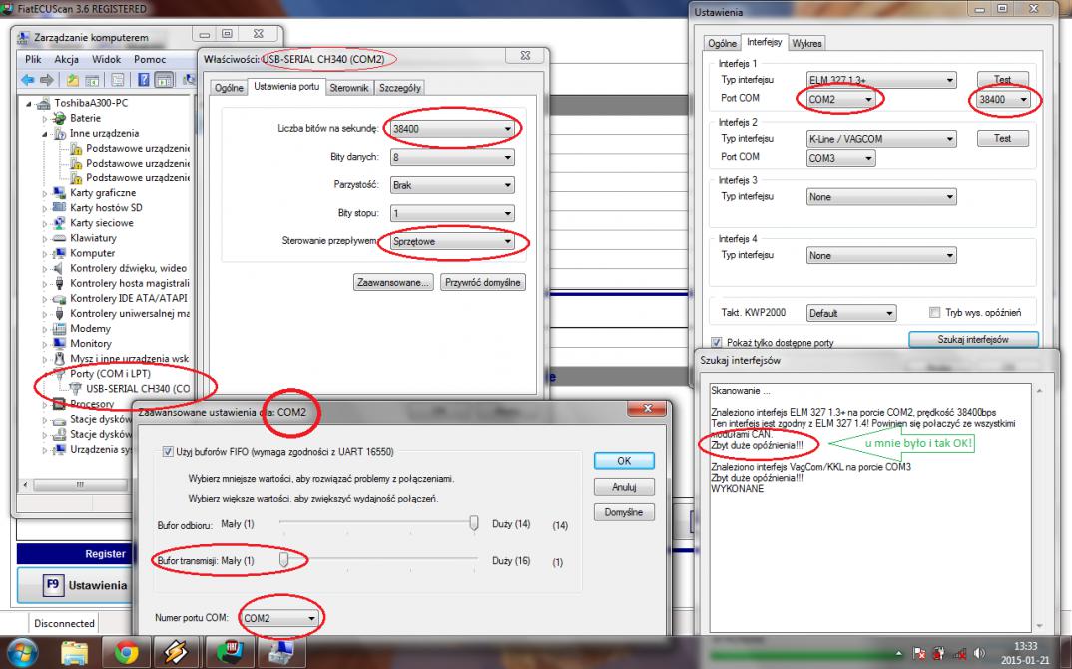Select the USB-SERIAL CH340 port icon
The image size is (1072, 669).
75,389
